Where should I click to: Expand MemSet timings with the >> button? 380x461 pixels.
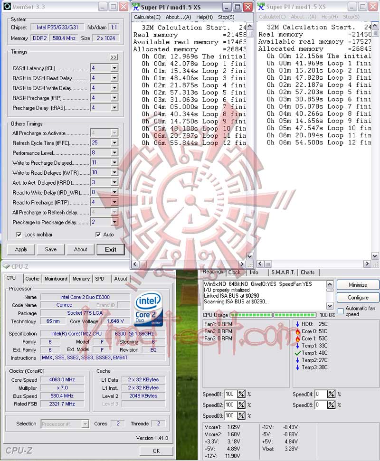[x=114, y=57]
